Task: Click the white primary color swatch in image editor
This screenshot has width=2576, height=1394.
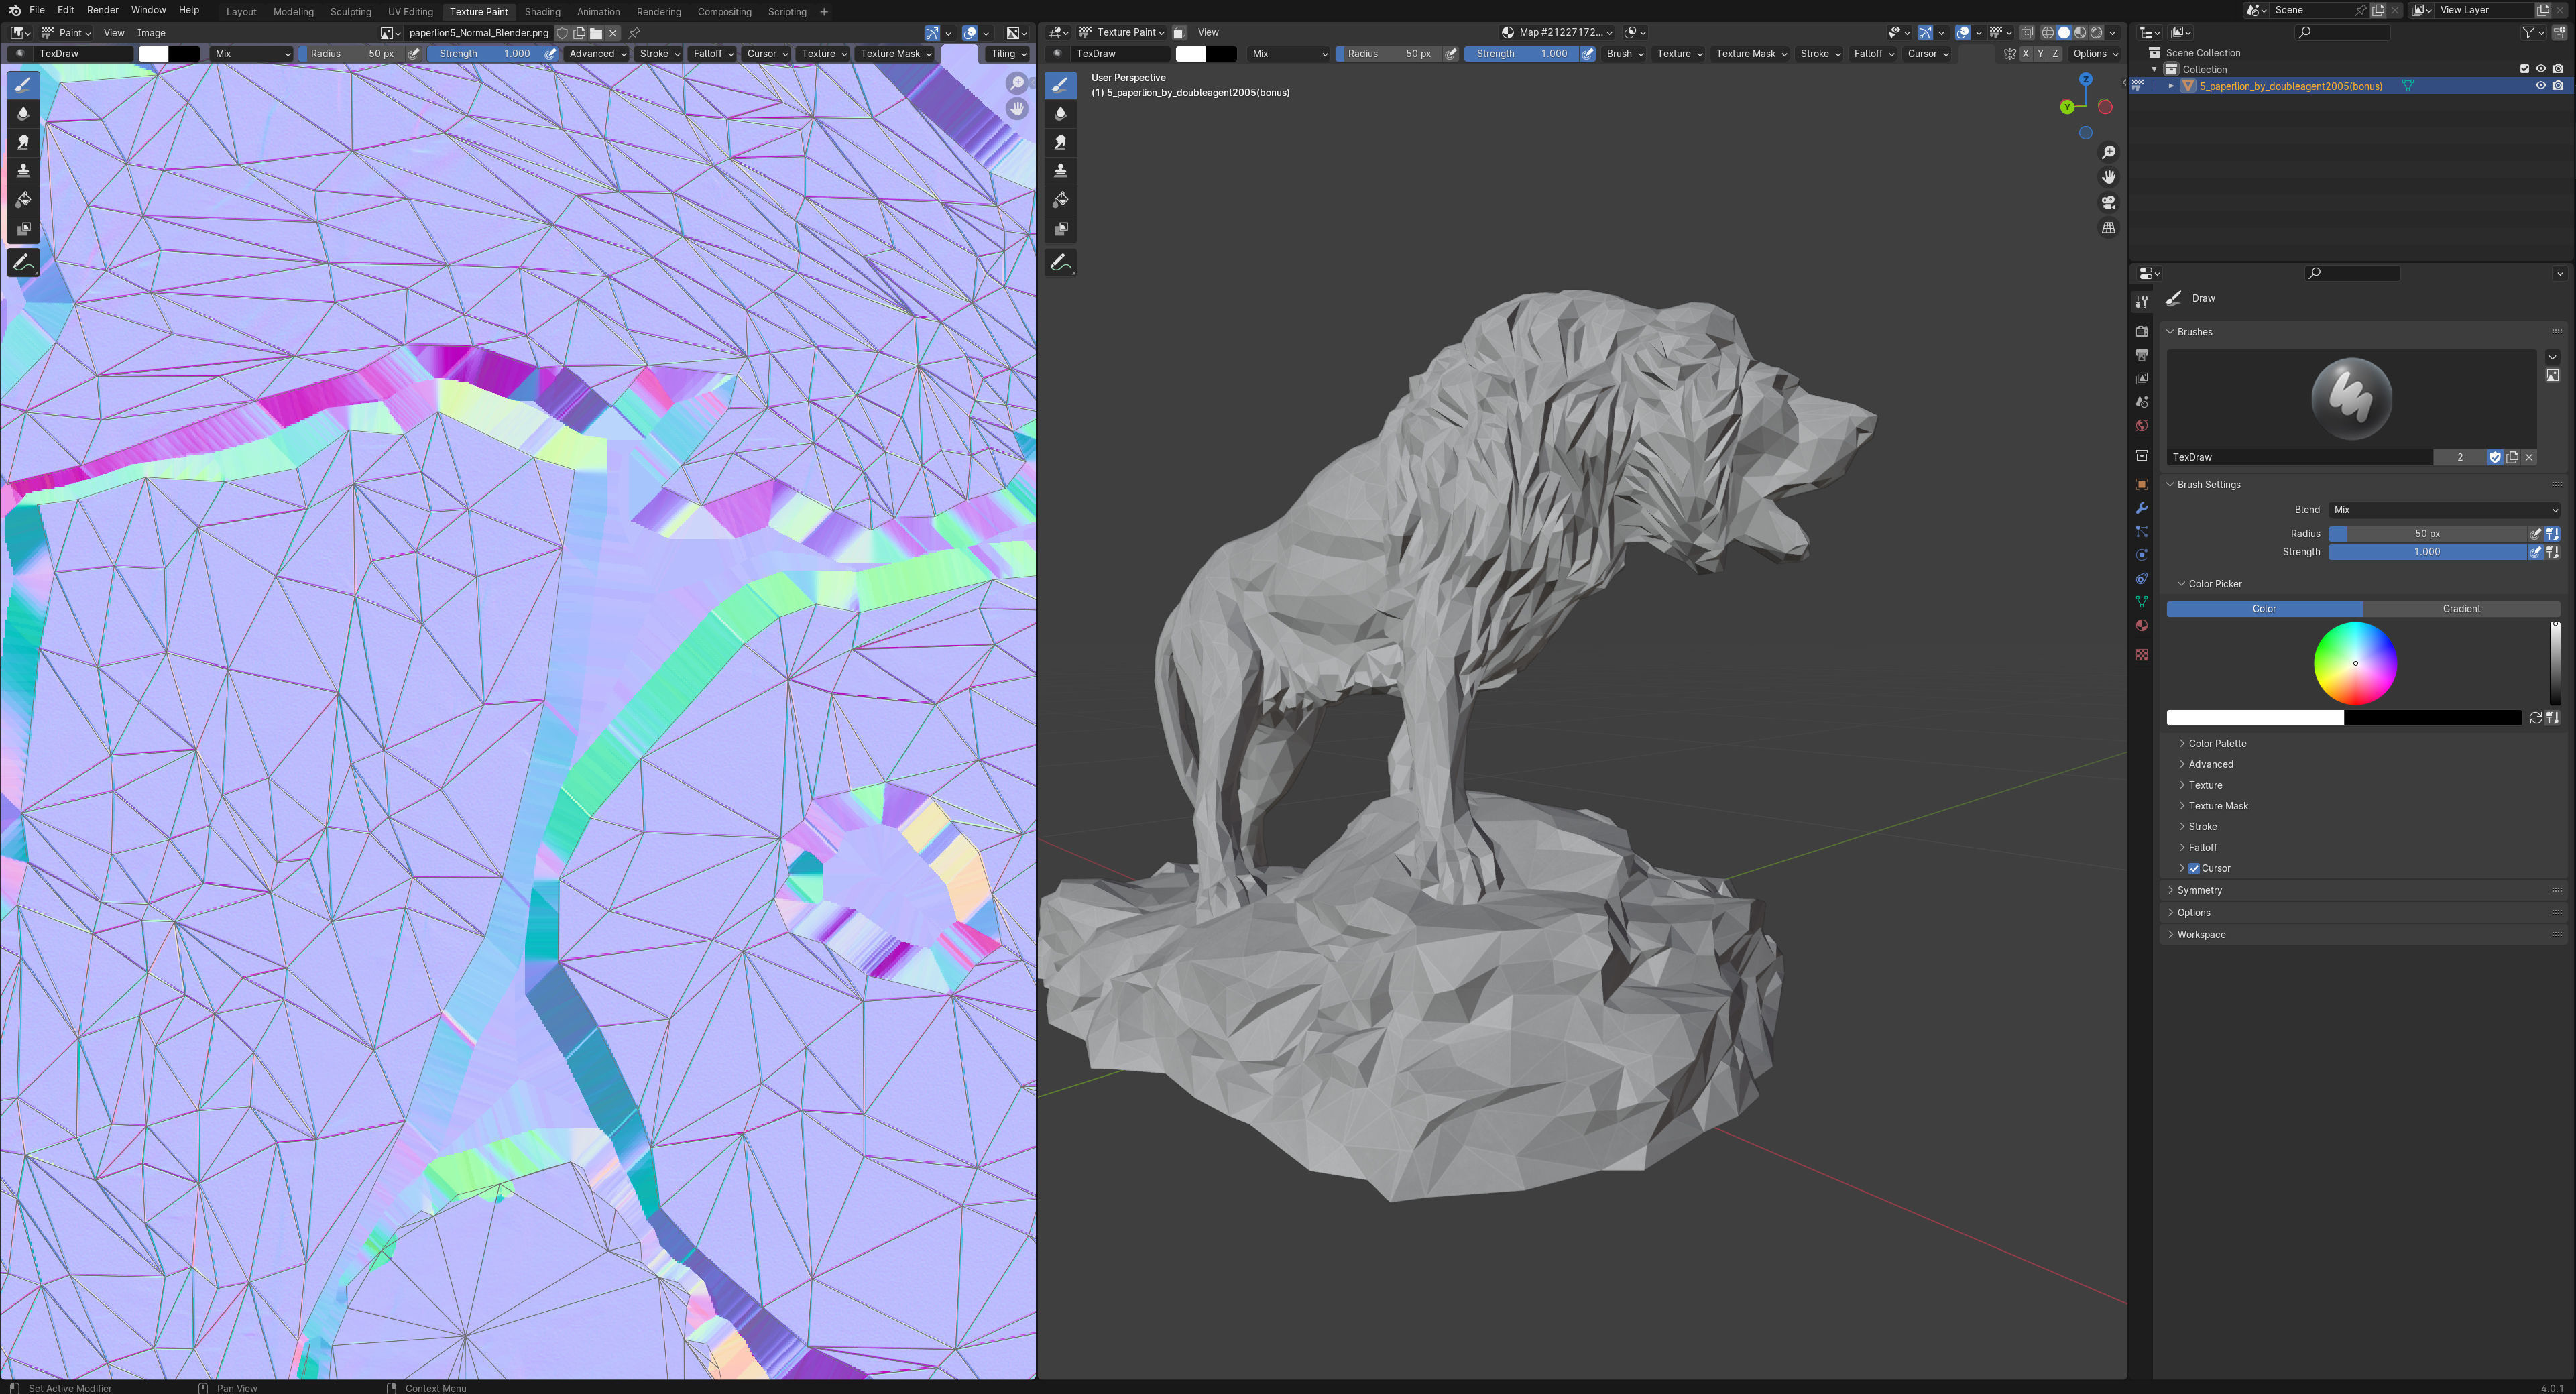Action: (153, 54)
